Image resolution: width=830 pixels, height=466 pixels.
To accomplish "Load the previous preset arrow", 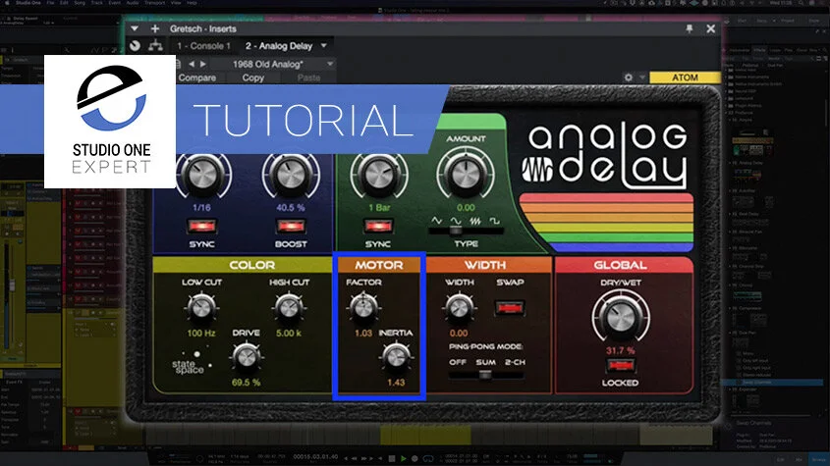I will (x=192, y=64).
